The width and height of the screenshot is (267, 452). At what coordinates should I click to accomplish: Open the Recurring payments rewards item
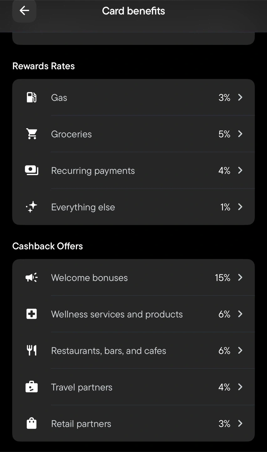(93, 170)
